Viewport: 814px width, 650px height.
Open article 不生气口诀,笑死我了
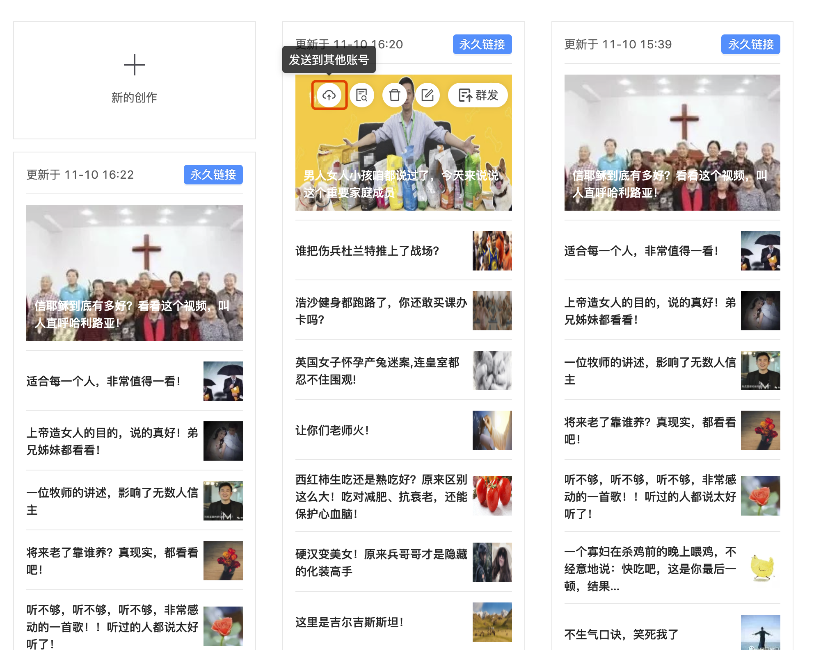(622, 634)
